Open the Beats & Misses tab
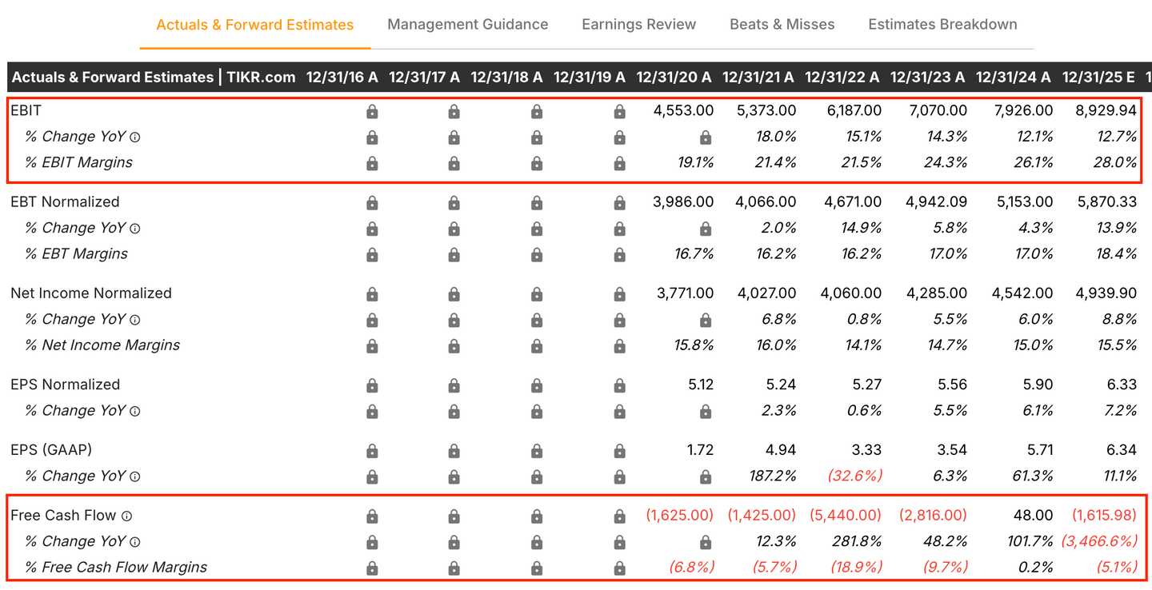Image resolution: width=1152 pixels, height=590 pixels. click(x=782, y=25)
